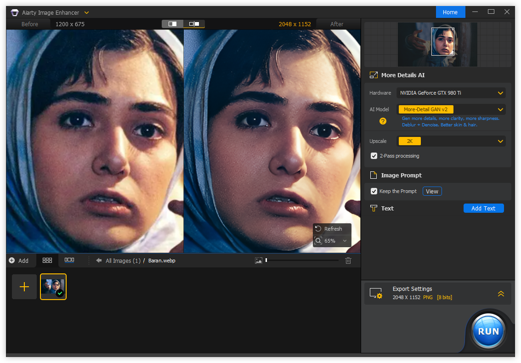Click the 2048 x 1152 output resolution text
521x363 pixels.
(x=294, y=24)
